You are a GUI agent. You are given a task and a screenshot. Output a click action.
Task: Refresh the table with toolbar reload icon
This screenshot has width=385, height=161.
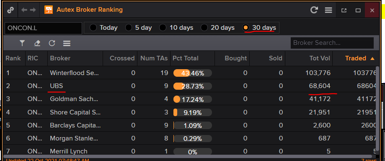coord(52,43)
